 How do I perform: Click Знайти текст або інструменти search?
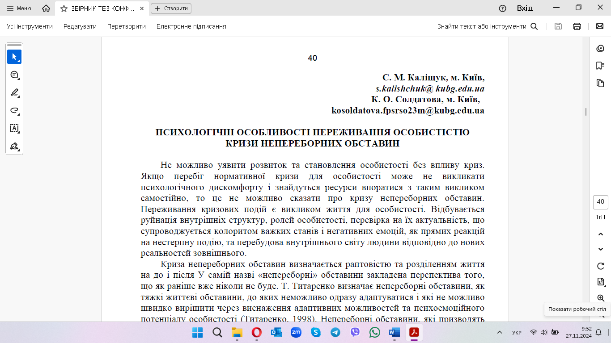[x=487, y=26]
